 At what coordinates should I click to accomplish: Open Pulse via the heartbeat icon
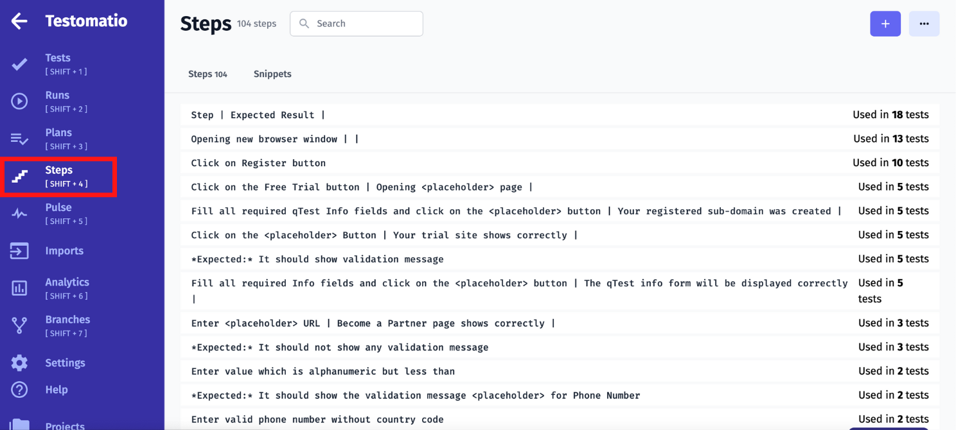coord(19,214)
